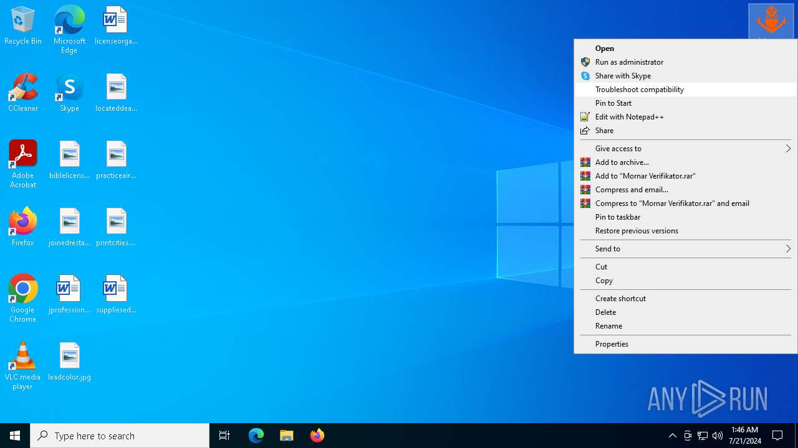
Task: Select the locateddea image file icon
Action: tap(116, 93)
